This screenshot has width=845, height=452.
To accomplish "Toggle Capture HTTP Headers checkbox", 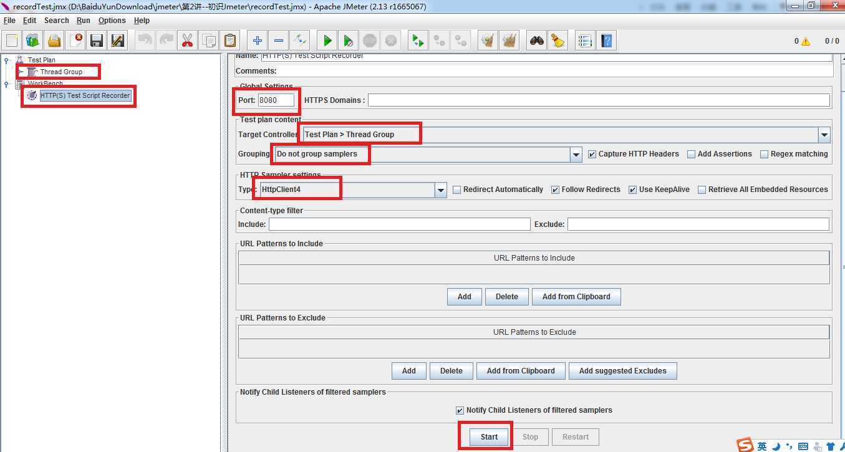I will (592, 154).
